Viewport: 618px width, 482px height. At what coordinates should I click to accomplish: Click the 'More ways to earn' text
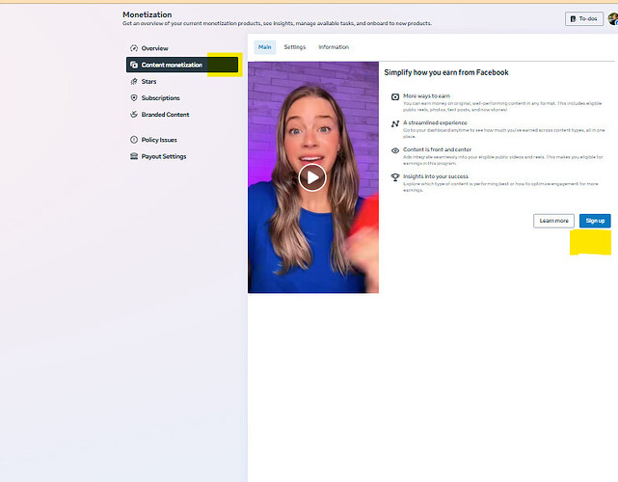coord(426,95)
